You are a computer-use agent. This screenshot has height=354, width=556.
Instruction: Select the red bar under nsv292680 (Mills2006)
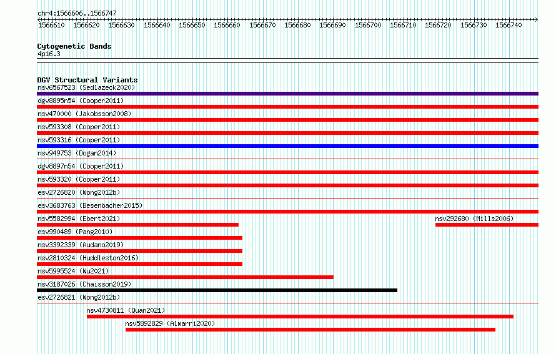click(x=487, y=225)
